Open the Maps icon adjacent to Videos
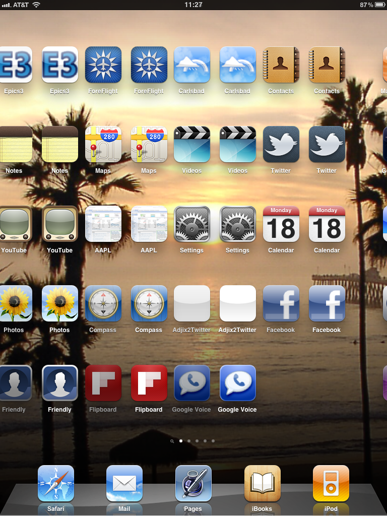387x516 pixels. (x=149, y=144)
